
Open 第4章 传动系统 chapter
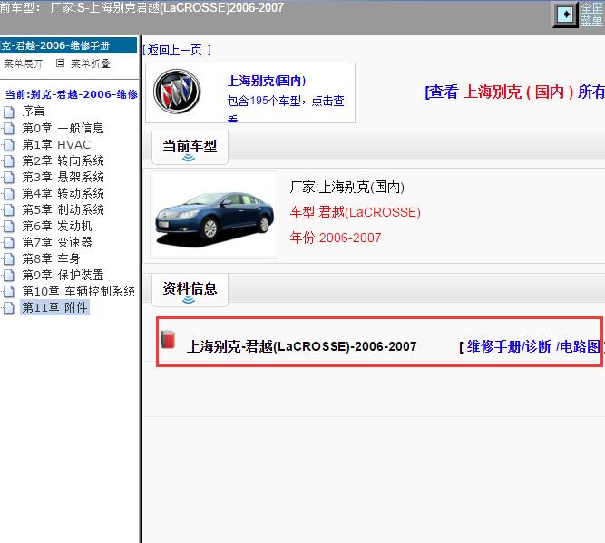63,193
